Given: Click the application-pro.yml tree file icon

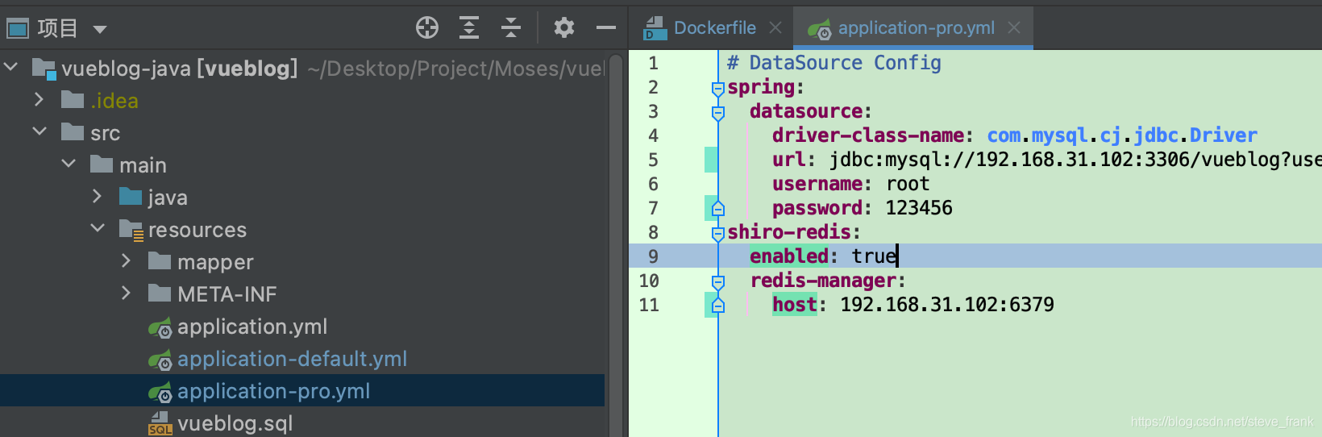Looking at the screenshot, I should tap(160, 393).
